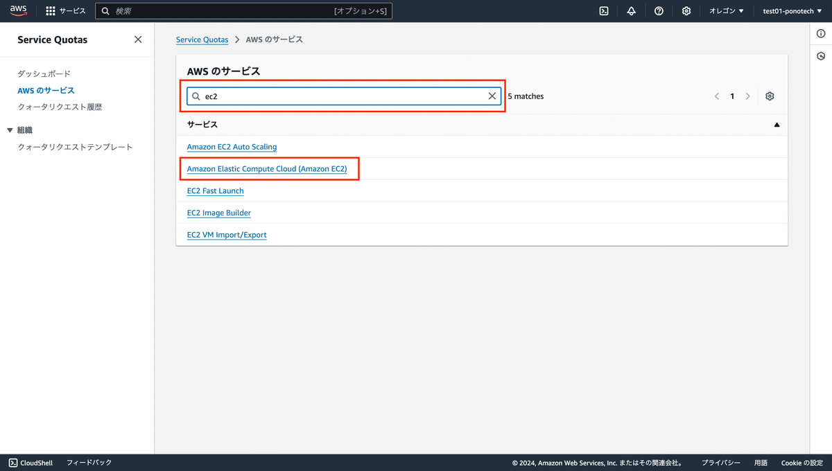Viewport: 832px width, 471px height.
Task: Go to previous results page
Action: tap(717, 96)
